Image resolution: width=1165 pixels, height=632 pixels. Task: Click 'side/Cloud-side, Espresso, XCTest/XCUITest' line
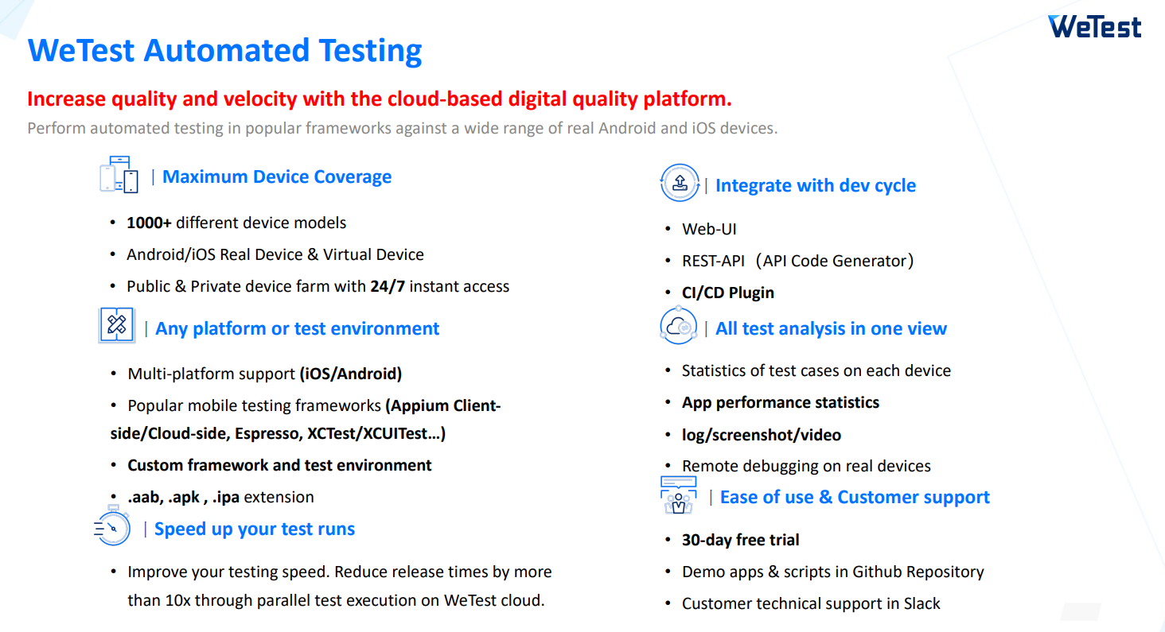[279, 434]
